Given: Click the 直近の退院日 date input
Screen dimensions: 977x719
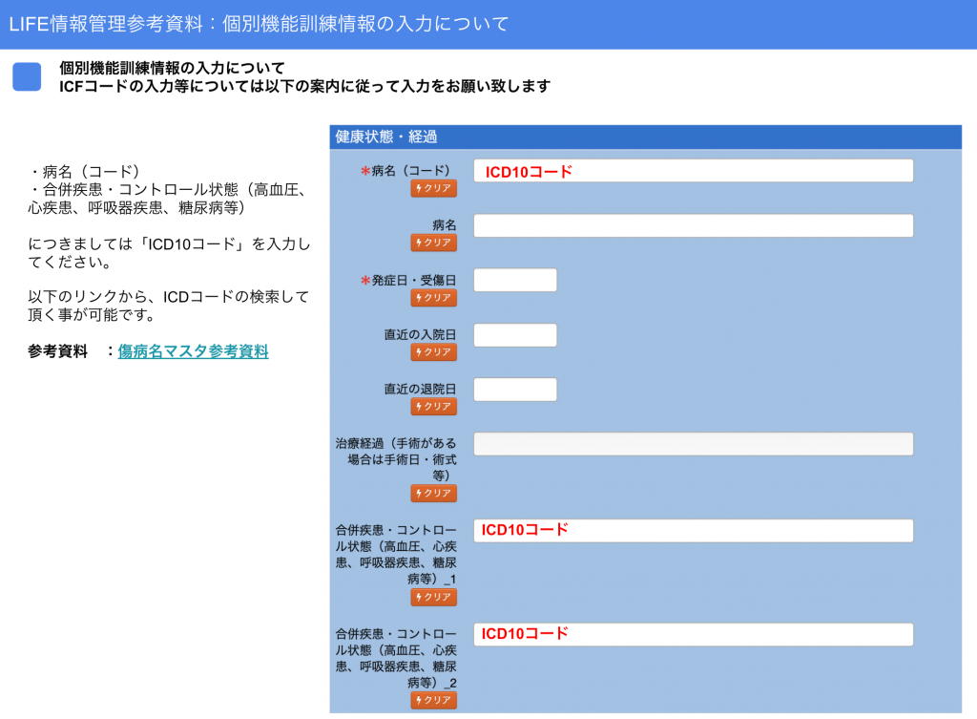Looking at the screenshot, I should tap(515, 389).
